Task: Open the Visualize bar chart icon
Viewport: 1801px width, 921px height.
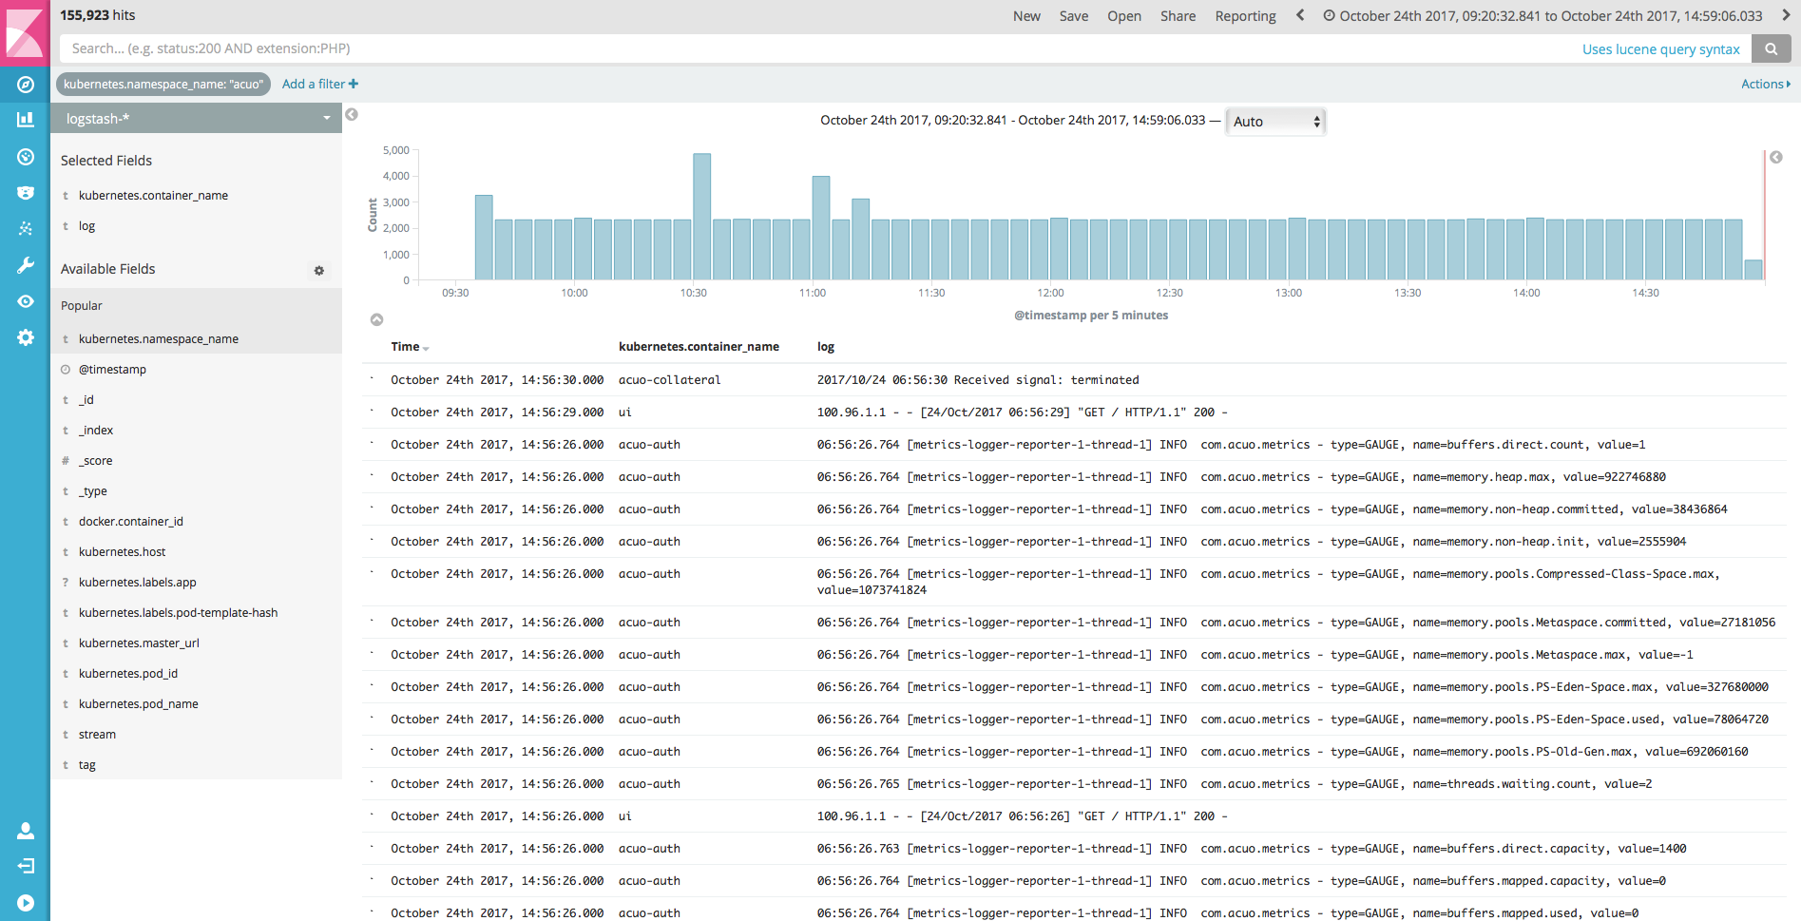Action: tap(26, 120)
